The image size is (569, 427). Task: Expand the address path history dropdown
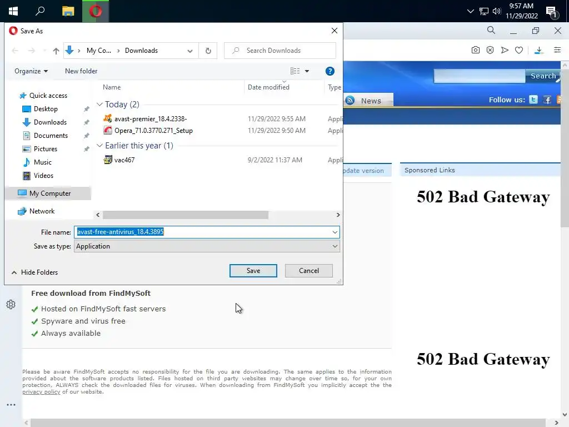click(190, 51)
